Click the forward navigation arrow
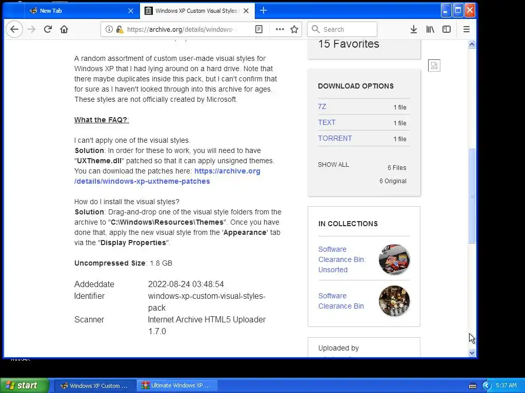Viewport: 525px width, 393px height. pyautogui.click(x=31, y=29)
